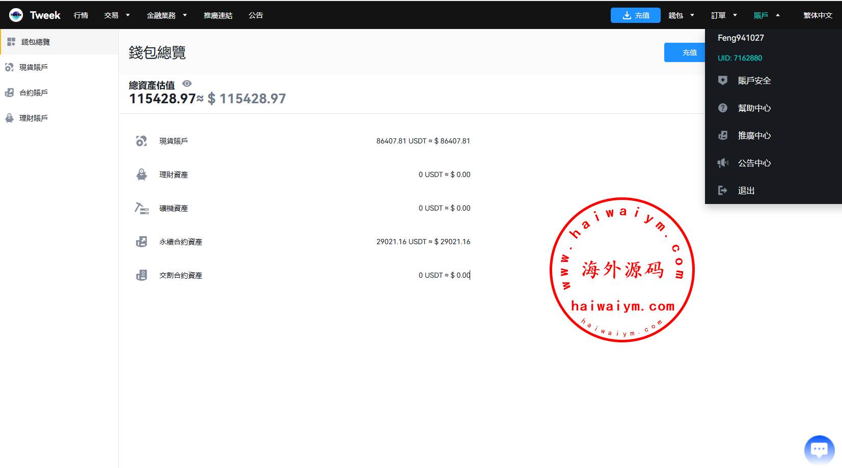842x468 pixels.
Task: Click the 幫助中心 question mark icon
Action: click(x=722, y=108)
